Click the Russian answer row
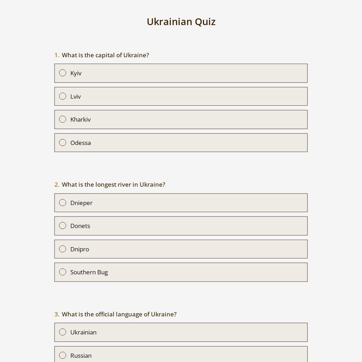362x362 pixels. click(x=181, y=355)
